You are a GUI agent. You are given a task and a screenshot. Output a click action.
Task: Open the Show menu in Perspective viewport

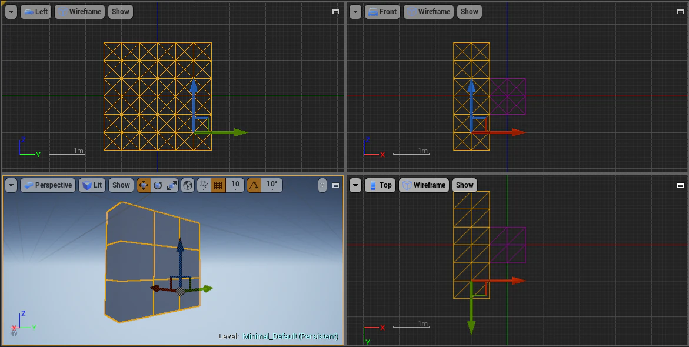121,185
